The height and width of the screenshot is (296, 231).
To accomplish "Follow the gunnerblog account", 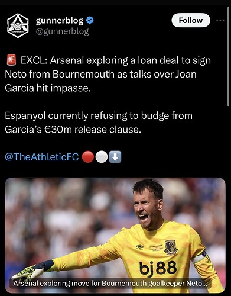I will coord(191,20).
